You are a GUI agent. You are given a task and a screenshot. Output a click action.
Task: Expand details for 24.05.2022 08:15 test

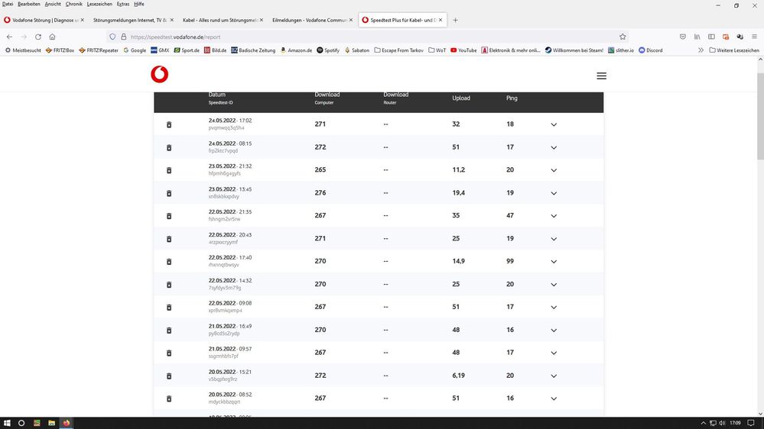(554, 147)
